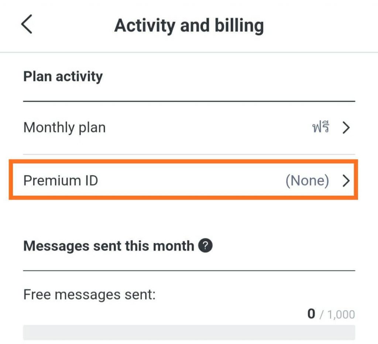378x344 pixels.
Task: Click the Free messages sent label
Action: pos(89,295)
